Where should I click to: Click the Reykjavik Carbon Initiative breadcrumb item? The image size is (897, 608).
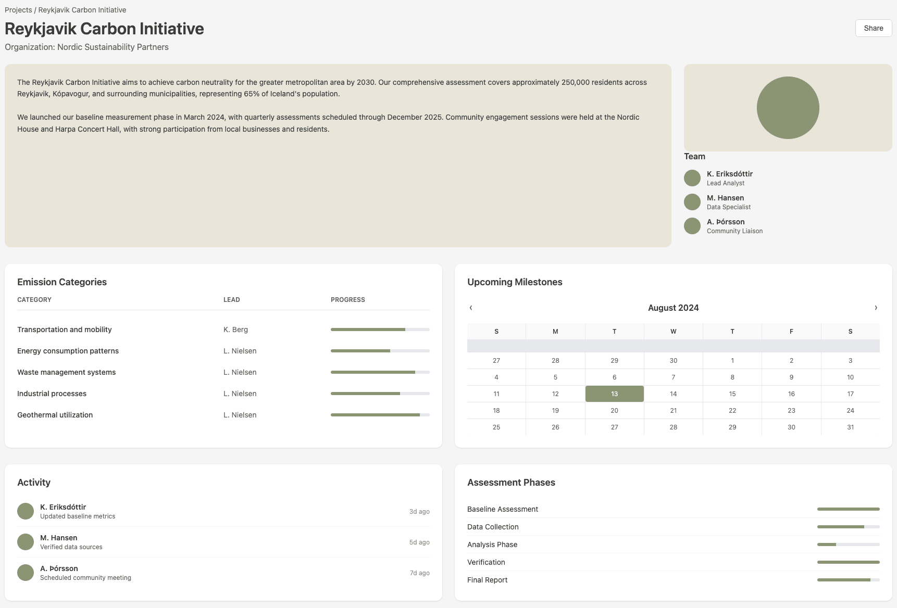[x=83, y=9]
